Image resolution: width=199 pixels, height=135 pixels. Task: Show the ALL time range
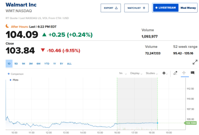69,64
